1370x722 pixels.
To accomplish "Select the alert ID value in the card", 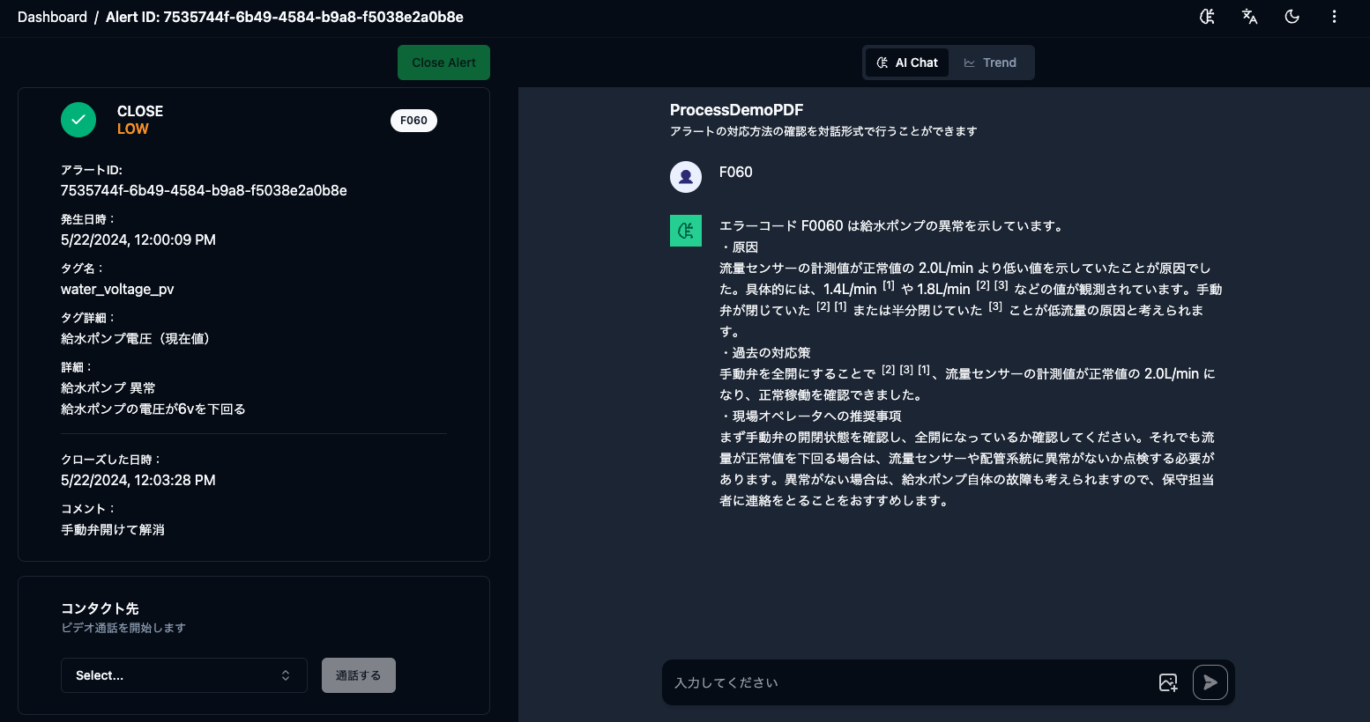I will pos(204,190).
